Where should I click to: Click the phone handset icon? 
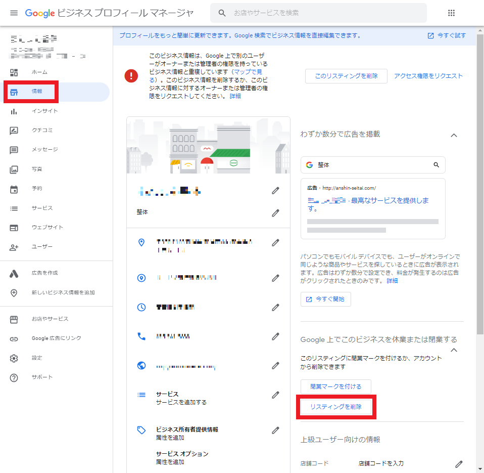(141, 336)
